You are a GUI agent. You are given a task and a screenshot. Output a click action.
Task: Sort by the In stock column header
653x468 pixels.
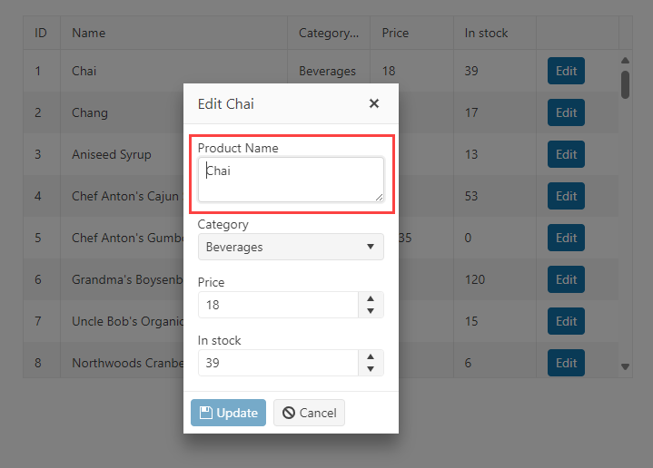tap(486, 33)
